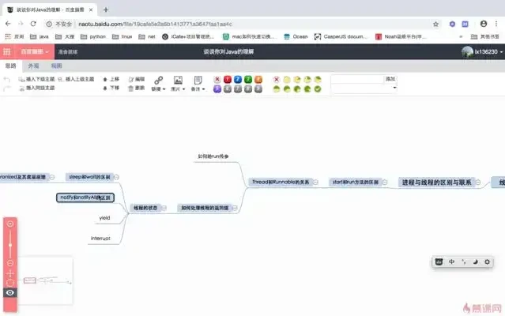Select the 进程与线程的区别与联系 node
This screenshot has width=505, height=316.
coord(436,182)
